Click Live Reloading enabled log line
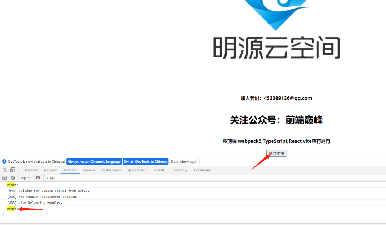The image size is (386, 225). pyautogui.click(x=35, y=203)
